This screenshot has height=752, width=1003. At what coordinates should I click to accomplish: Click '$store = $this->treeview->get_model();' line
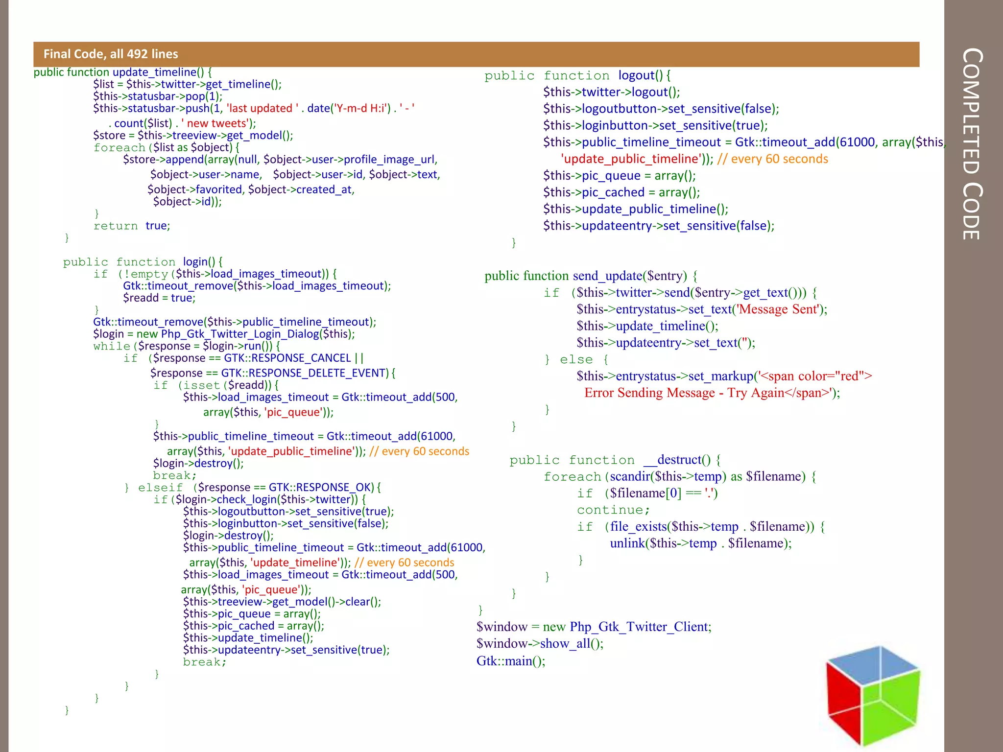pos(193,135)
